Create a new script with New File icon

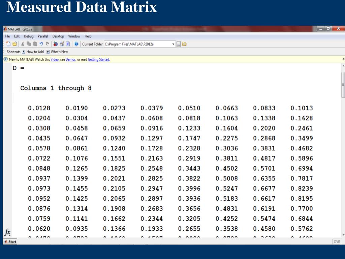coord(8,44)
